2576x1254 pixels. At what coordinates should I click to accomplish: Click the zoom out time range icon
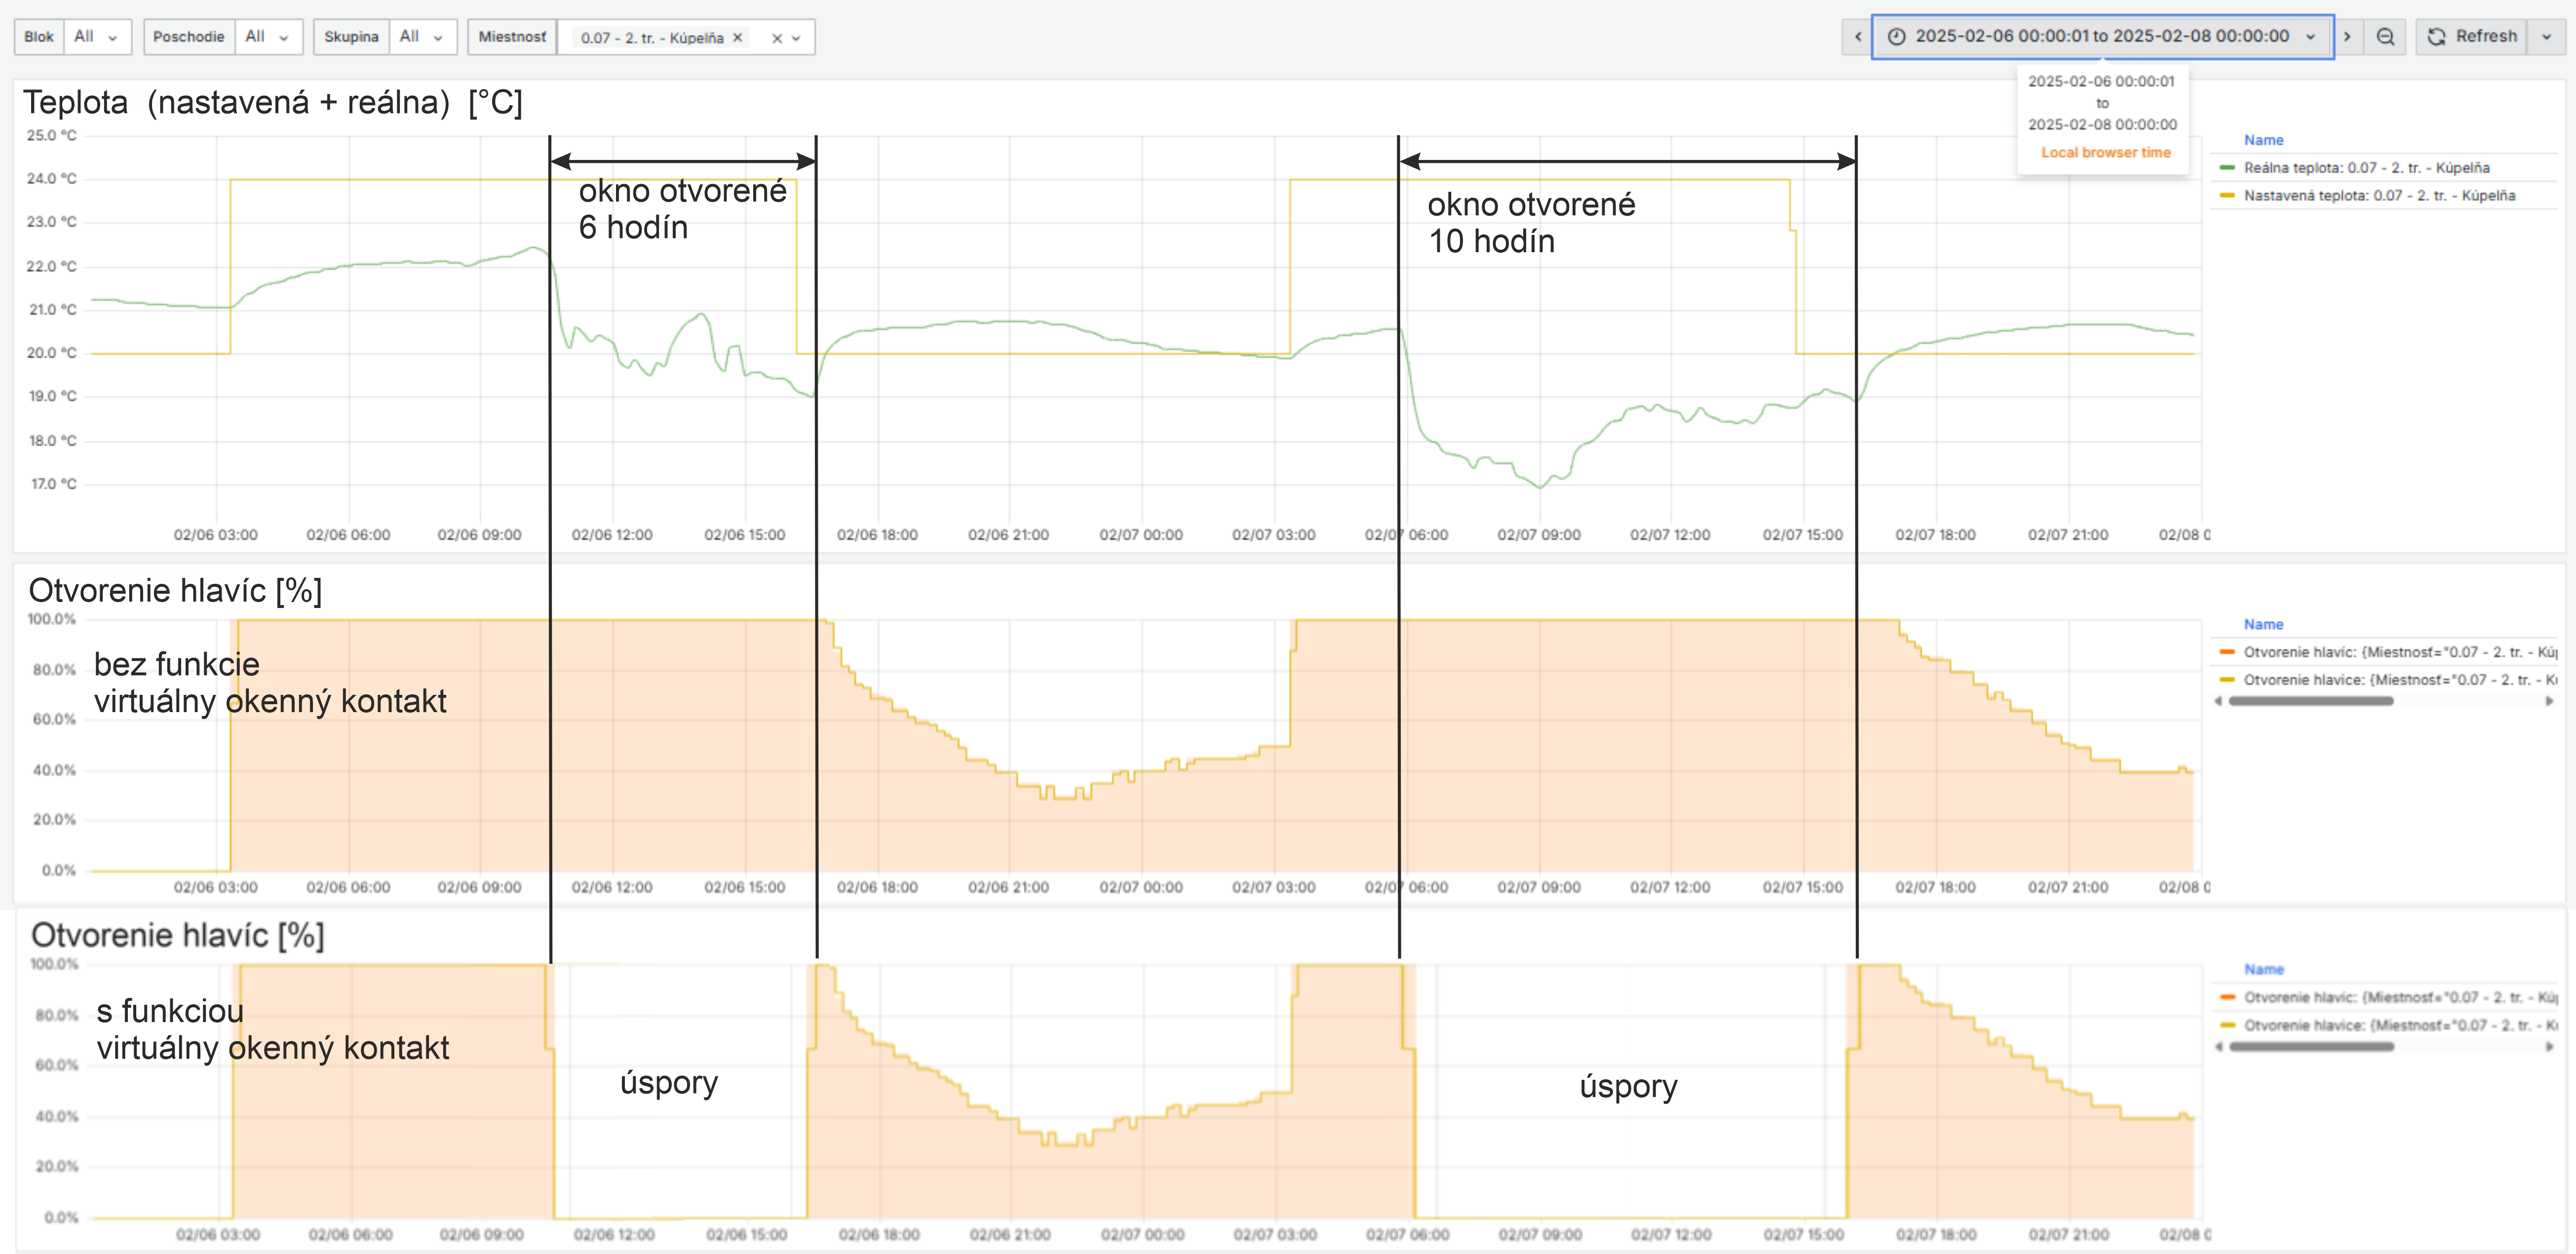[x=2385, y=37]
